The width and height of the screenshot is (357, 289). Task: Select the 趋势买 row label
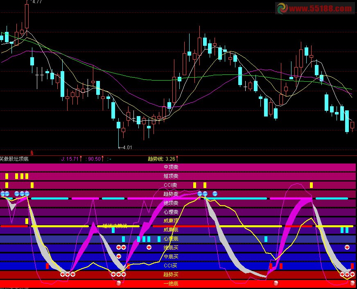click(171, 274)
